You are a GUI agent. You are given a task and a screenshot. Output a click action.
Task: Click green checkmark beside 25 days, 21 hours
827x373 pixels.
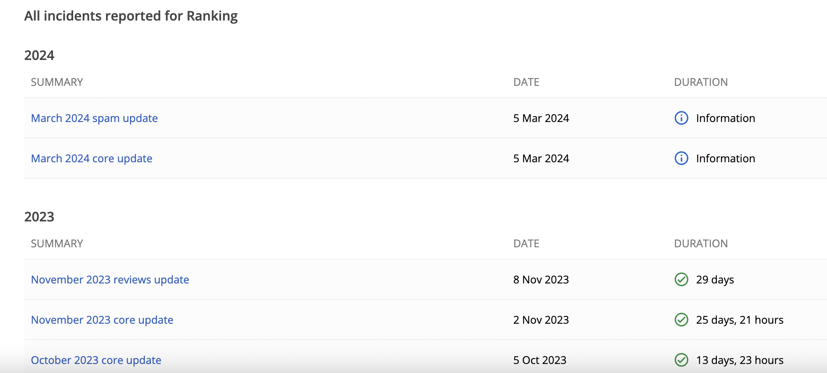[681, 320]
